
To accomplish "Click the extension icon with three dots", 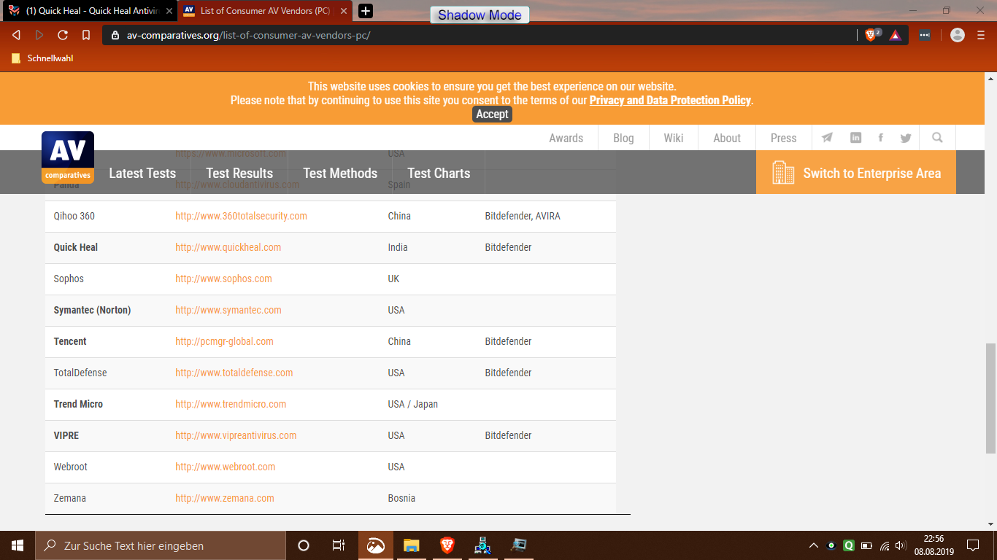I will (x=925, y=35).
